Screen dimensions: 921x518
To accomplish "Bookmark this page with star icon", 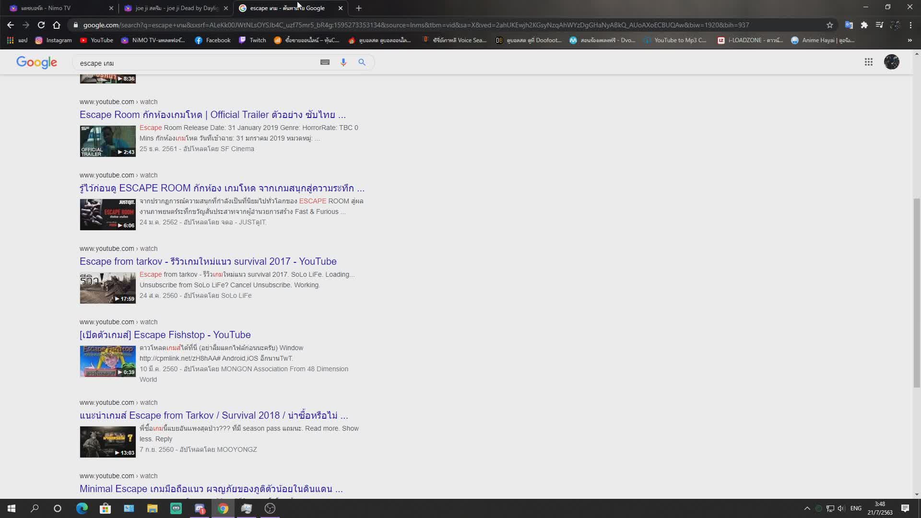I will pyautogui.click(x=829, y=25).
